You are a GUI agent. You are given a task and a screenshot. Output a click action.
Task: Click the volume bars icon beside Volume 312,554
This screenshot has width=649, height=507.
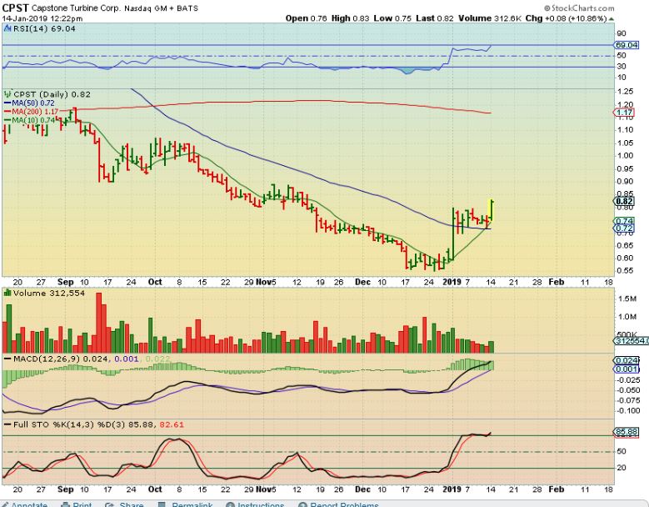pyautogui.click(x=7, y=293)
